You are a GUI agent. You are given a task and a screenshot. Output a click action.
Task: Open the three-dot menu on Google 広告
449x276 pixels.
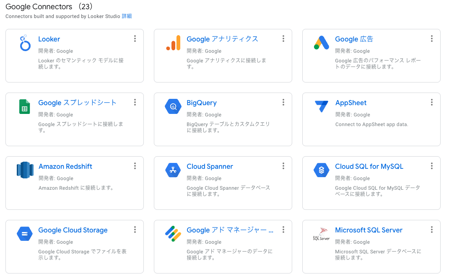(431, 39)
